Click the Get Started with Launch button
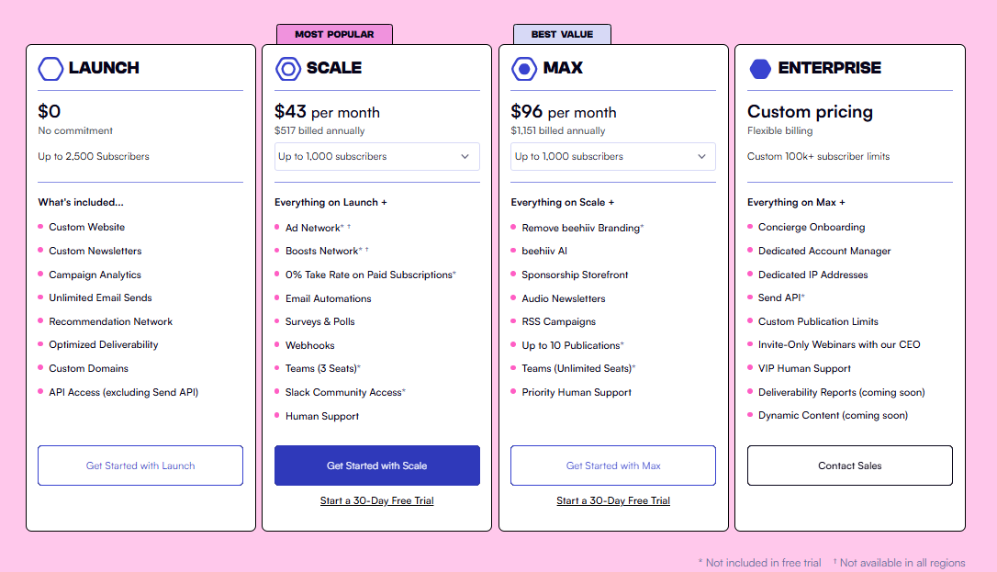The image size is (997, 572). 140,465
